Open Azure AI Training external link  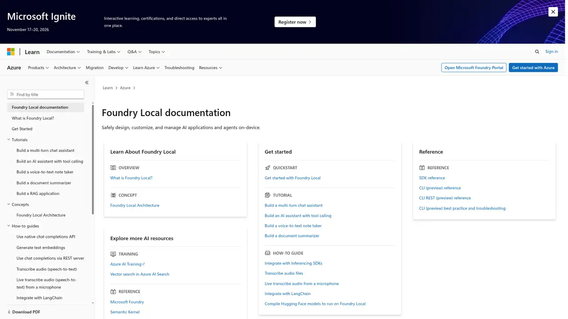pos(128,264)
